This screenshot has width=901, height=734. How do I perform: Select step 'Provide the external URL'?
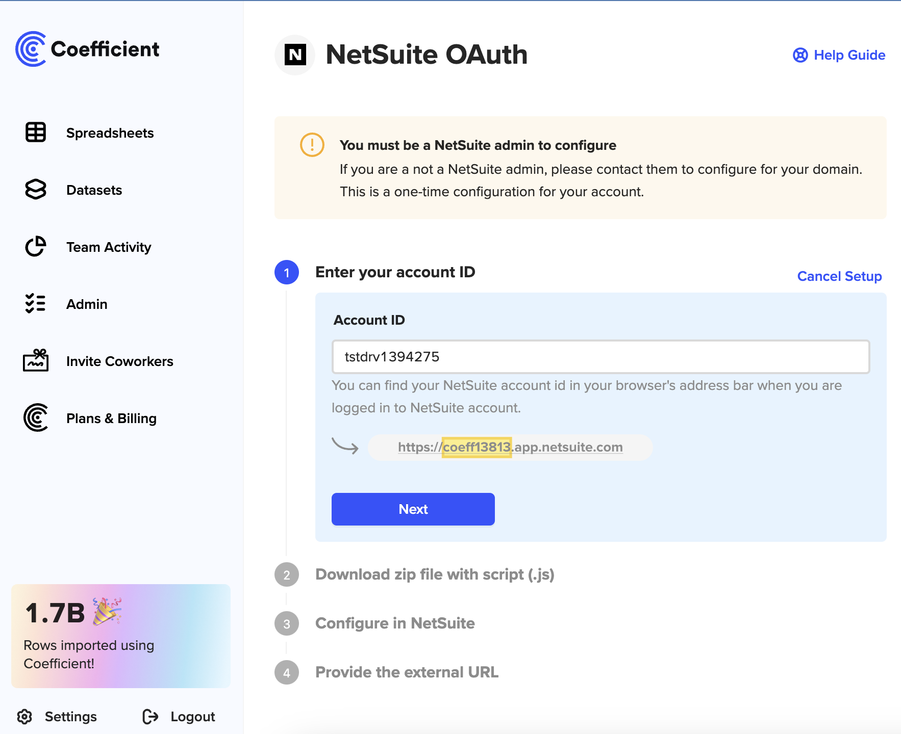pyautogui.click(x=407, y=672)
